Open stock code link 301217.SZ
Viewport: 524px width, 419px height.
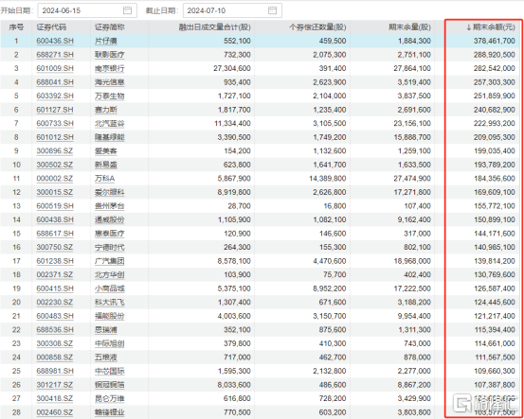(55, 385)
